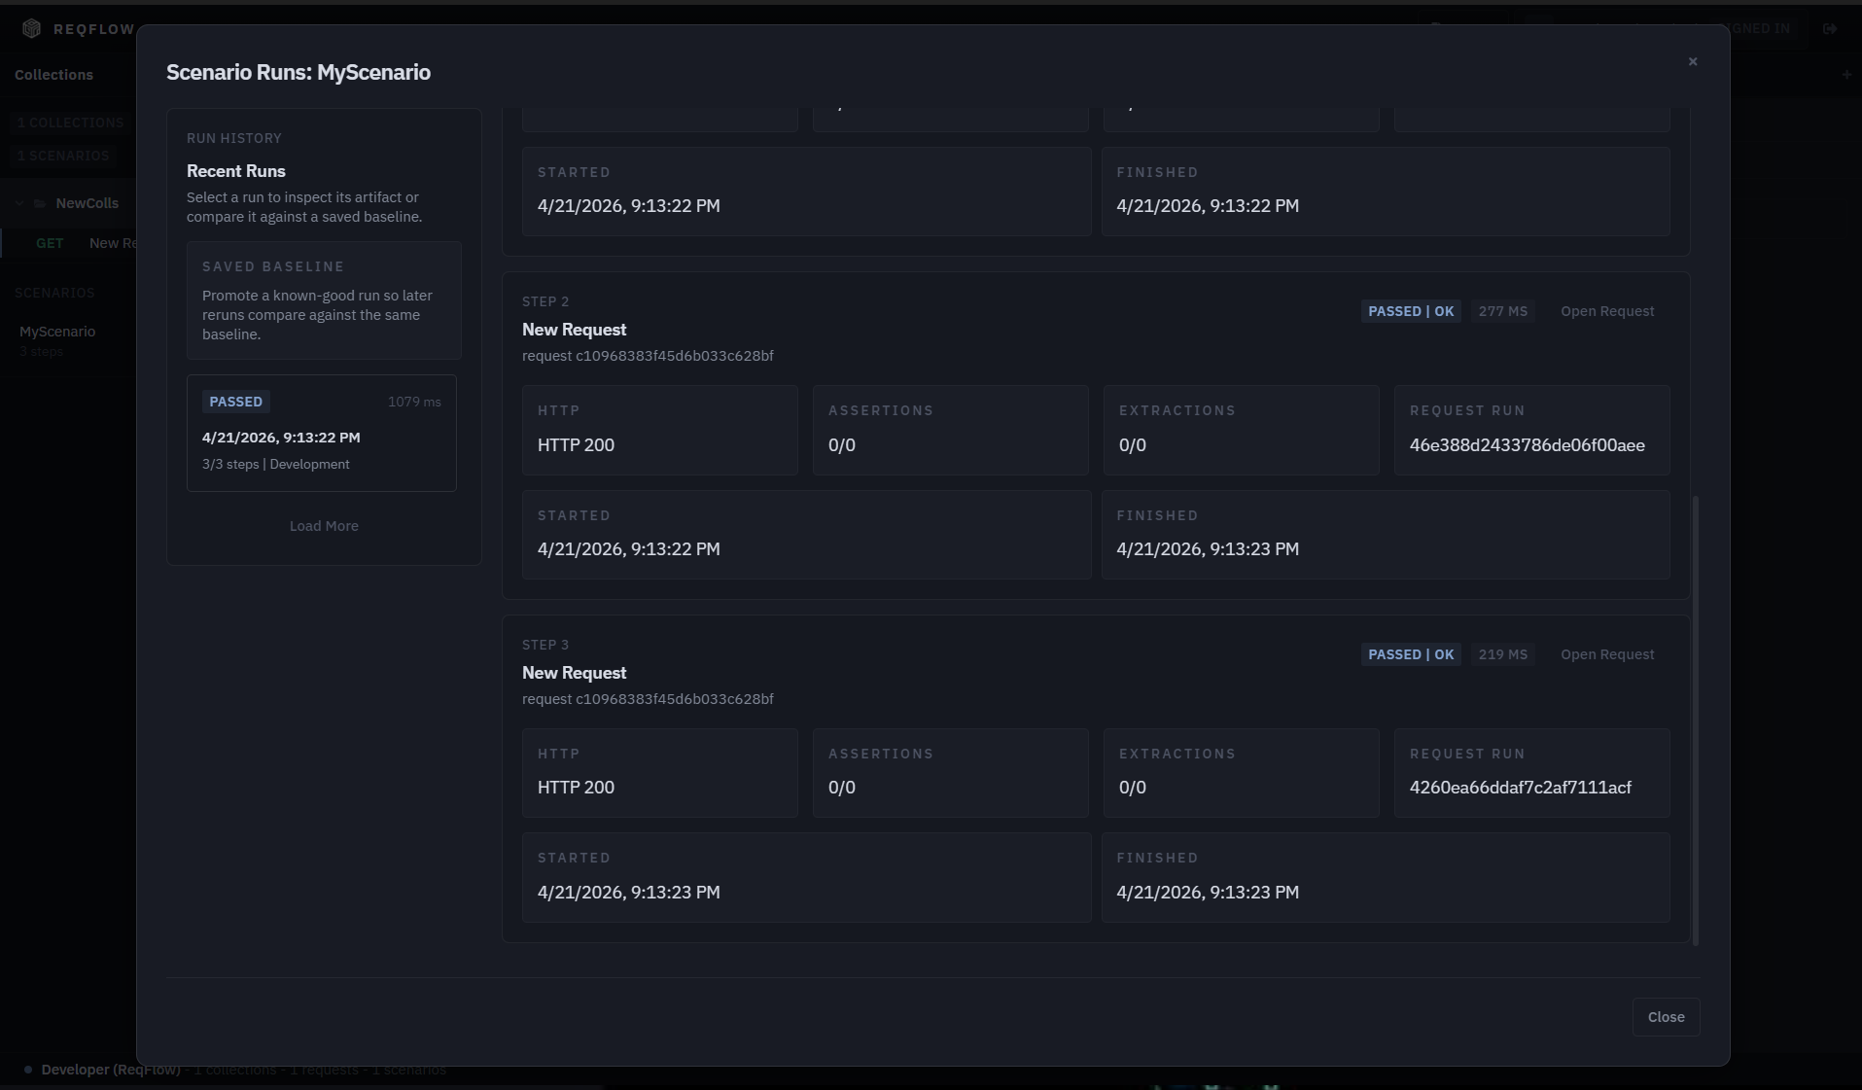
Task: Click the PASSED | OK badge on Step 3
Action: pos(1410,654)
